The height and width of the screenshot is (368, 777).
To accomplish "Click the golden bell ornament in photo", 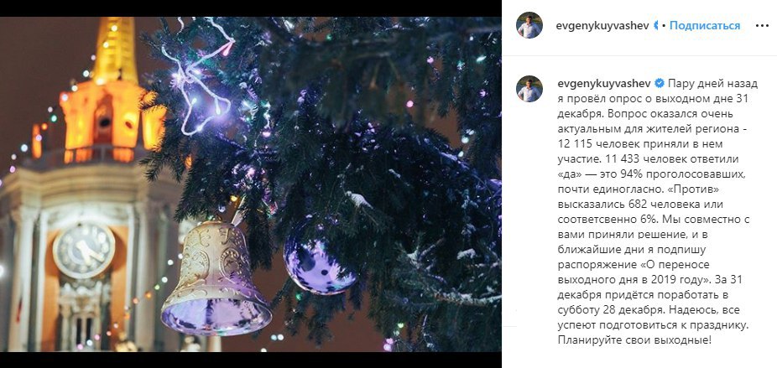I will (x=214, y=279).
